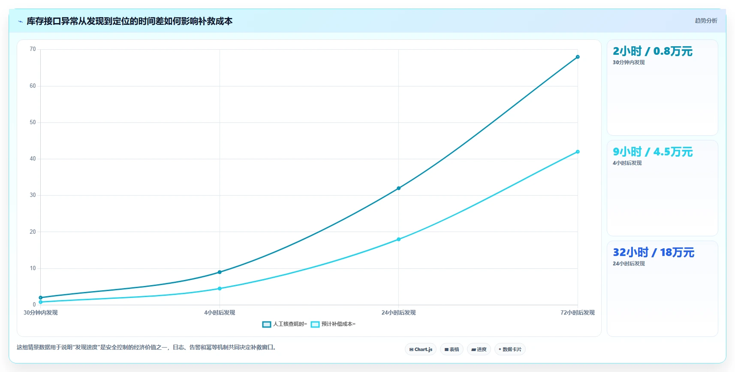Viewport: 735px width, 372px height.
Task: Click the 24小时后发现 caption in the third card
Action: point(629,264)
